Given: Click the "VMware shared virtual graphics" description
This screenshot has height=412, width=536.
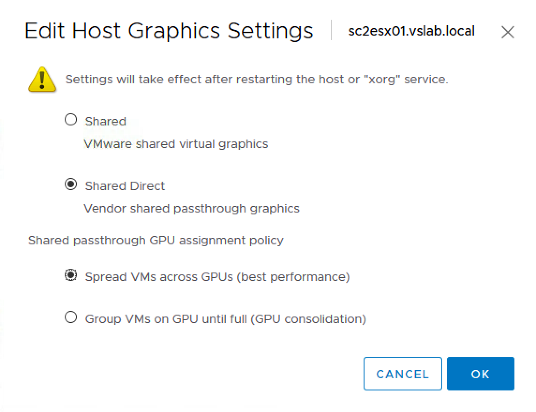Looking at the screenshot, I should coord(176,144).
